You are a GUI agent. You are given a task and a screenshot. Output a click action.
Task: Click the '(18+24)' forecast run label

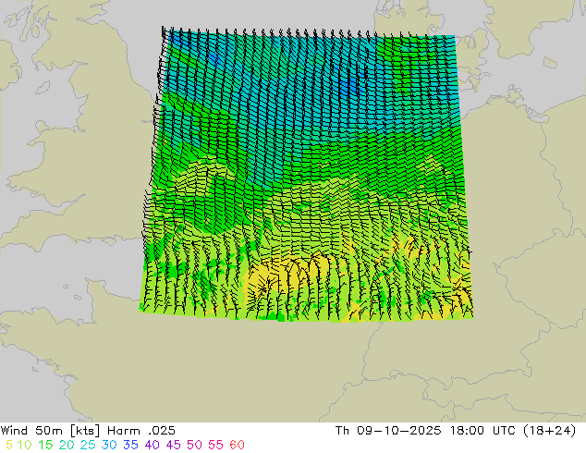549,431
